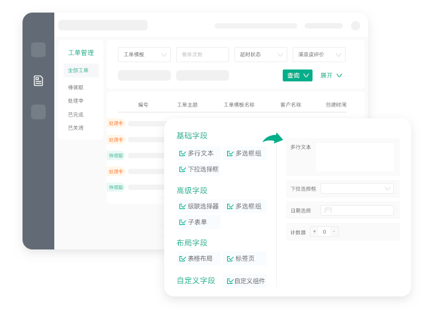437x311 pixels.
Task: Select 全部工单 in the left menu
Action: (78, 70)
